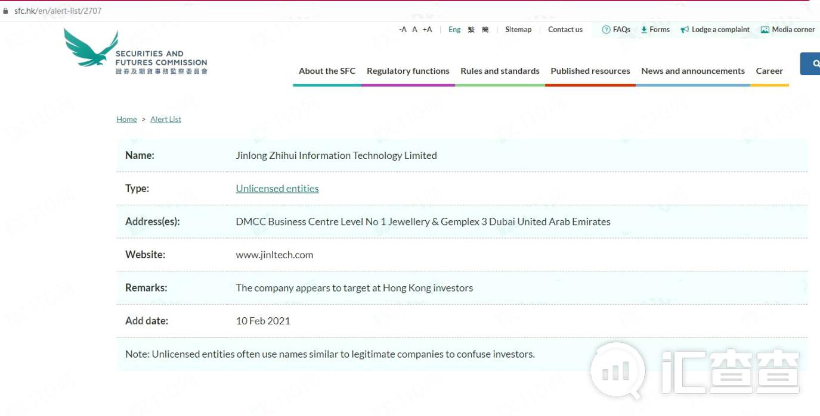Click the Address(es): label

pyautogui.click(x=152, y=221)
